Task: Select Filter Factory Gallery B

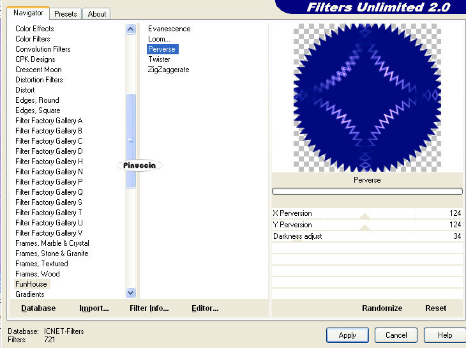Action: 49,131
